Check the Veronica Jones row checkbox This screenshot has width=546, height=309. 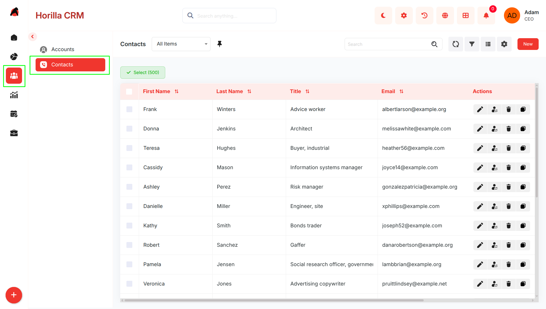(129, 284)
